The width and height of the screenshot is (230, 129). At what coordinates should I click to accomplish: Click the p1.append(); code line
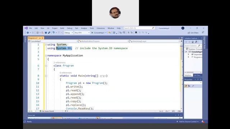click(75, 94)
